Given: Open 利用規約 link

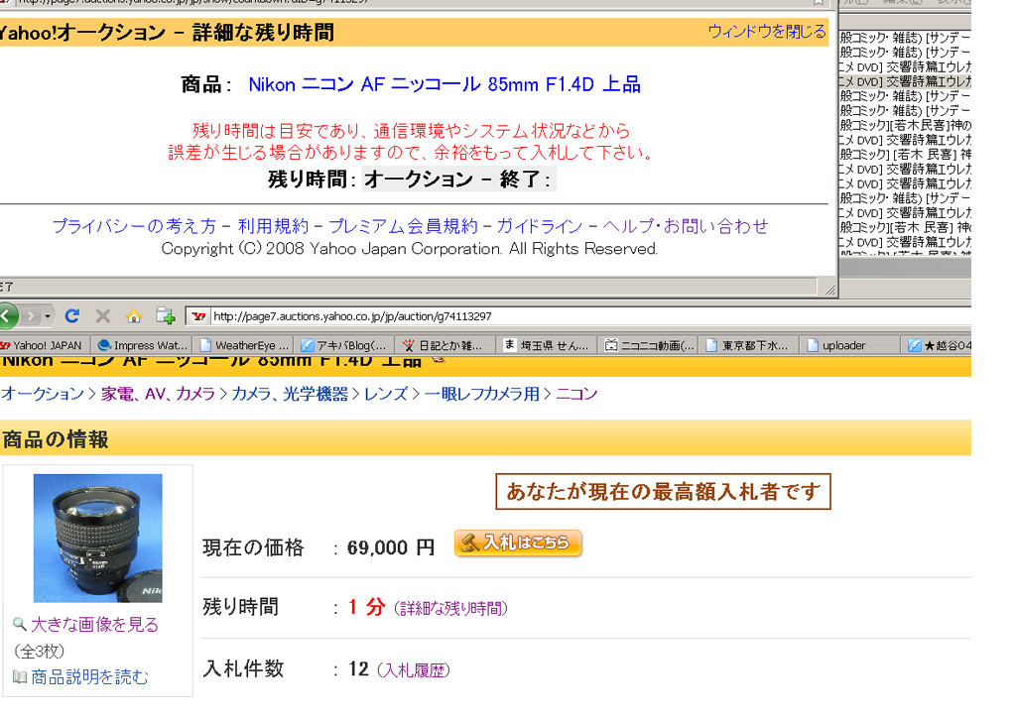Looking at the screenshot, I should click(273, 226).
